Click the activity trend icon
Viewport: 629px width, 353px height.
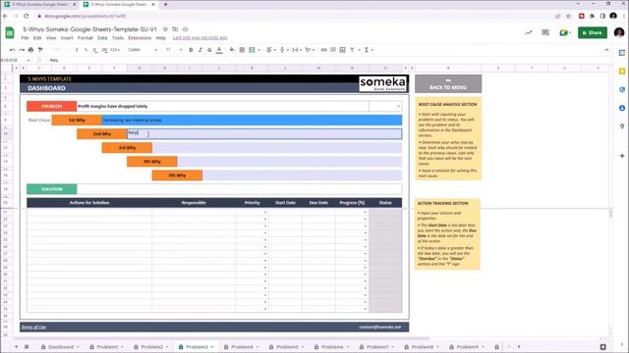click(x=529, y=32)
